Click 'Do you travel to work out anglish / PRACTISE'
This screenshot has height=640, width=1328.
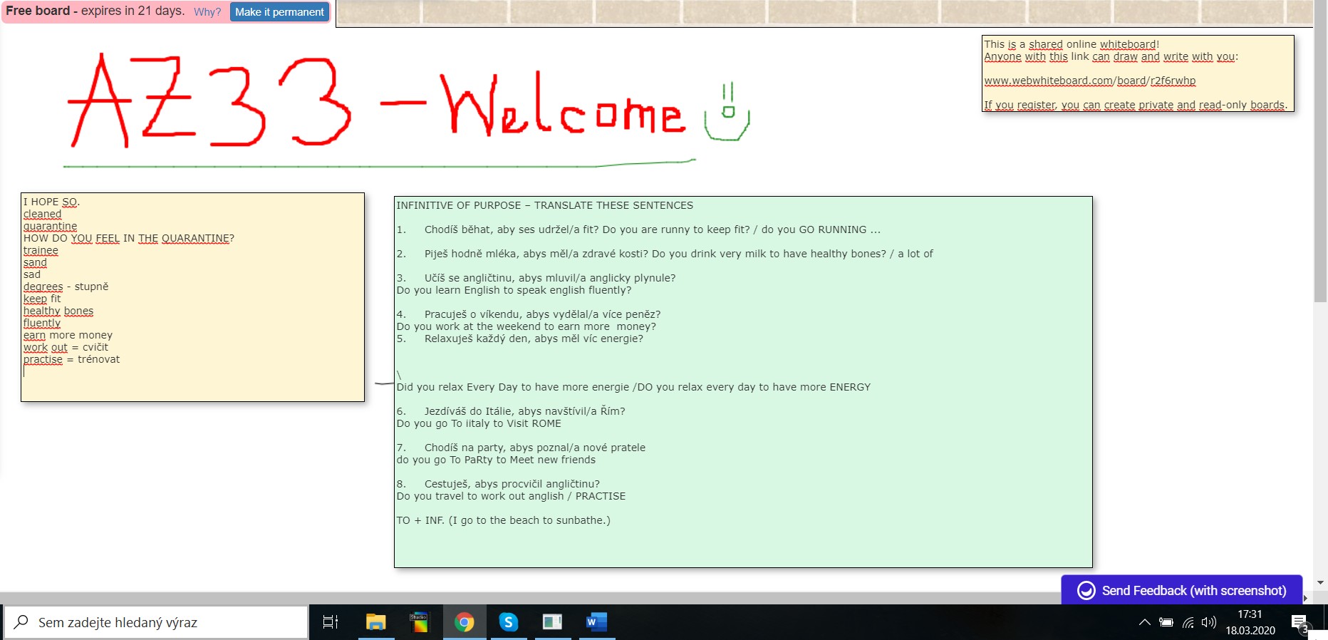click(x=511, y=496)
